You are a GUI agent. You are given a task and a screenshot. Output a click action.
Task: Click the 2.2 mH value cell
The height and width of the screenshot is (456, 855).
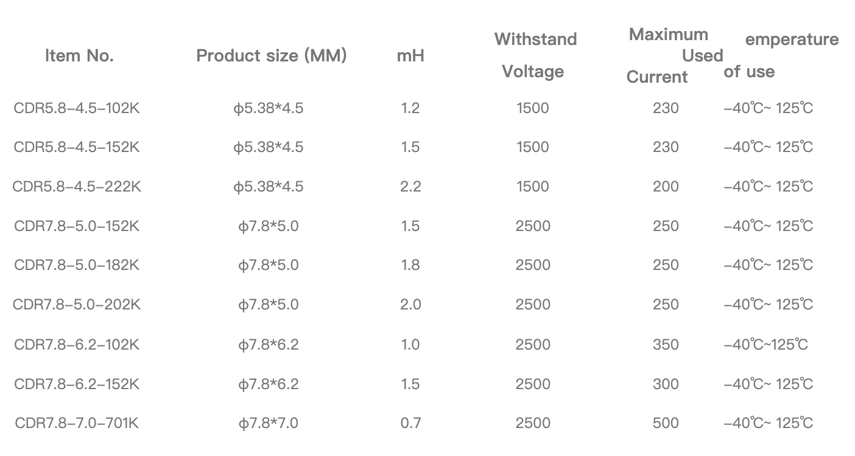[410, 187]
